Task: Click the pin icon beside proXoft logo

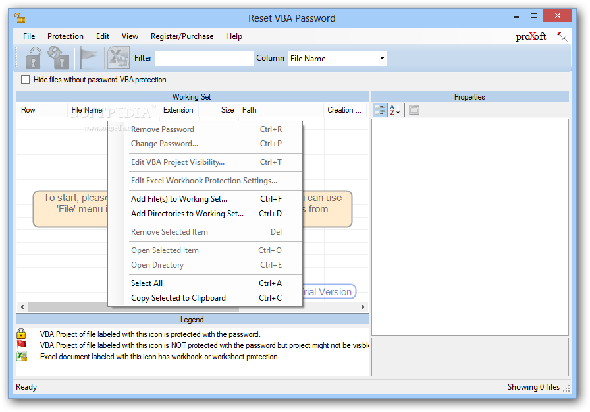Action: [562, 36]
